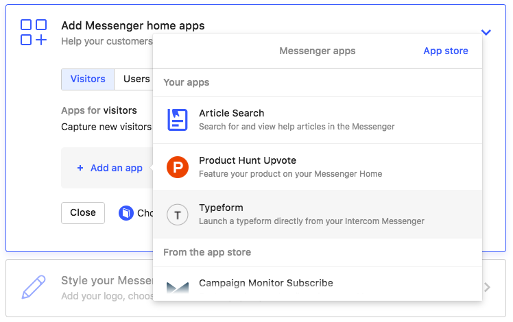The width and height of the screenshot is (513, 322).
Task: Click the Close button
Action: tap(83, 213)
